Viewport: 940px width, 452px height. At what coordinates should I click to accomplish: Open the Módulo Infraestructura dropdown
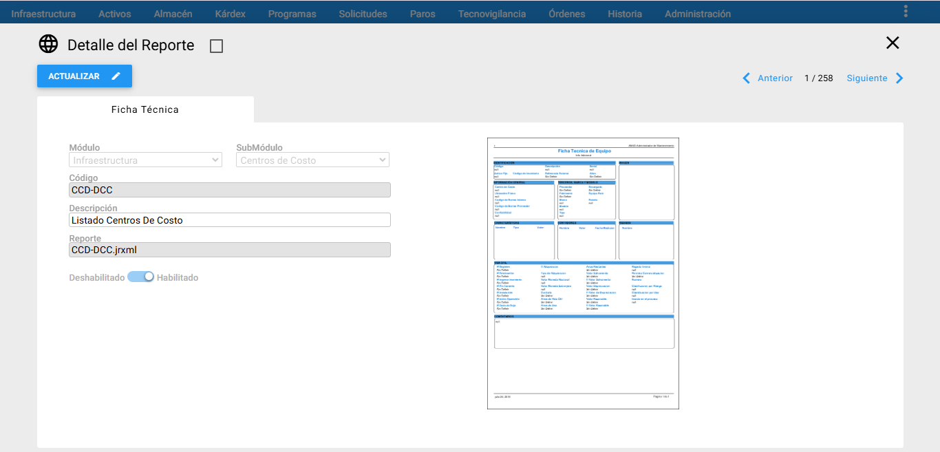[x=145, y=160]
